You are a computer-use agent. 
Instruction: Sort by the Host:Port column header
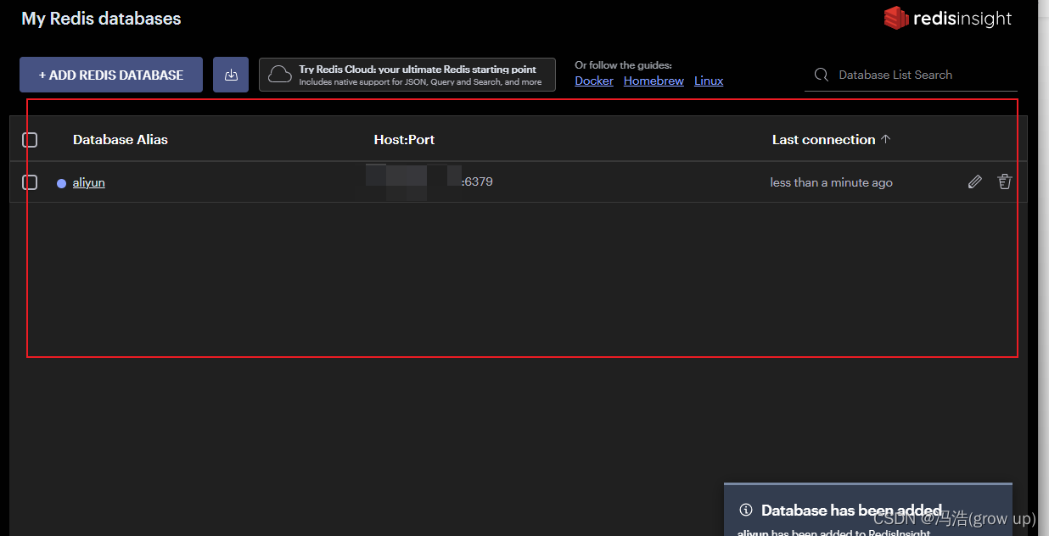coord(404,139)
